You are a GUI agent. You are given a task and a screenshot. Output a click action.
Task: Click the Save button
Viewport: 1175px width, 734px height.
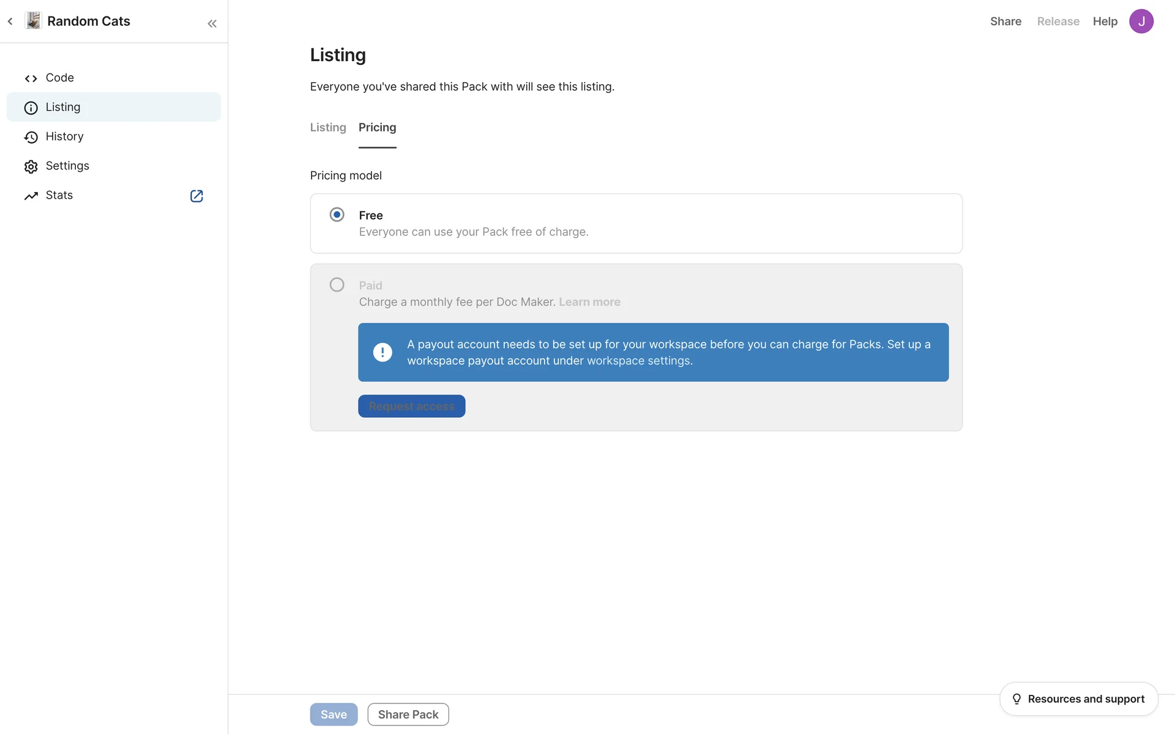[x=334, y=714]
